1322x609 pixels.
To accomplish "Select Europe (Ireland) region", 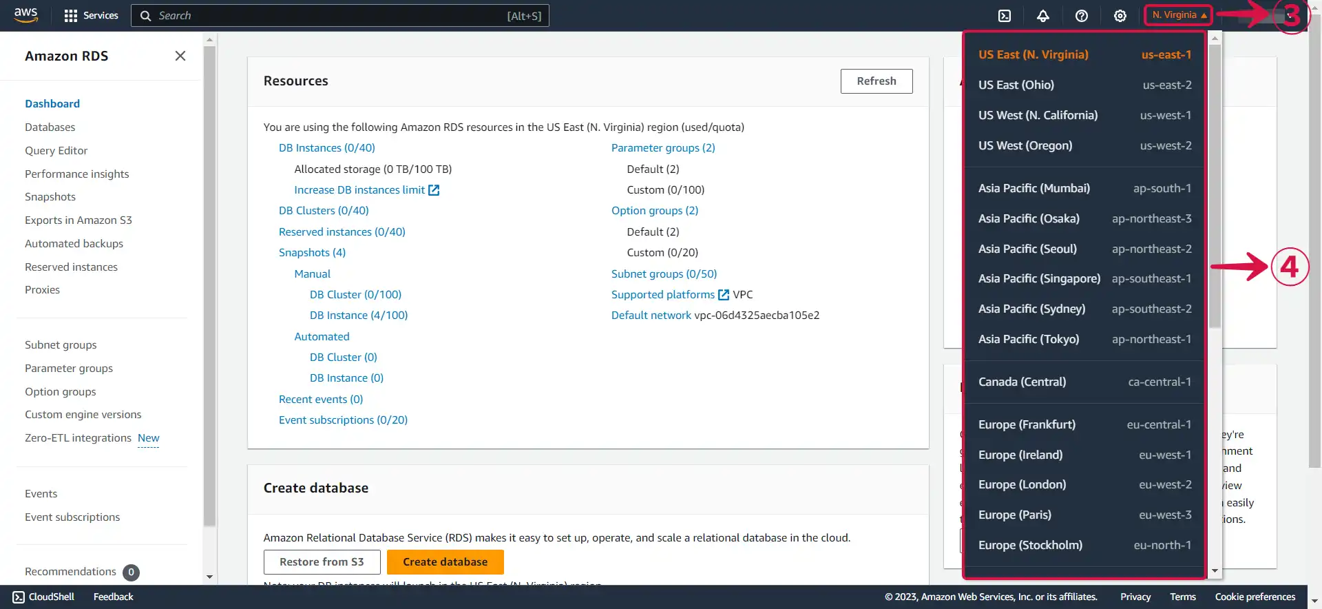I will [1084, 455].
